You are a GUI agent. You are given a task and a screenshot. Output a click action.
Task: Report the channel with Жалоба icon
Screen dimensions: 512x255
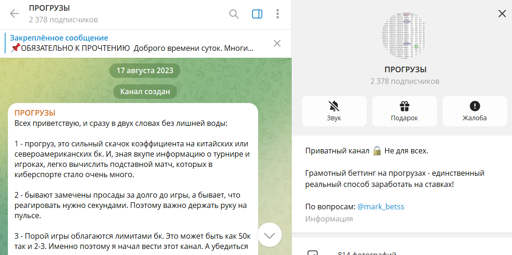point(475,111)
